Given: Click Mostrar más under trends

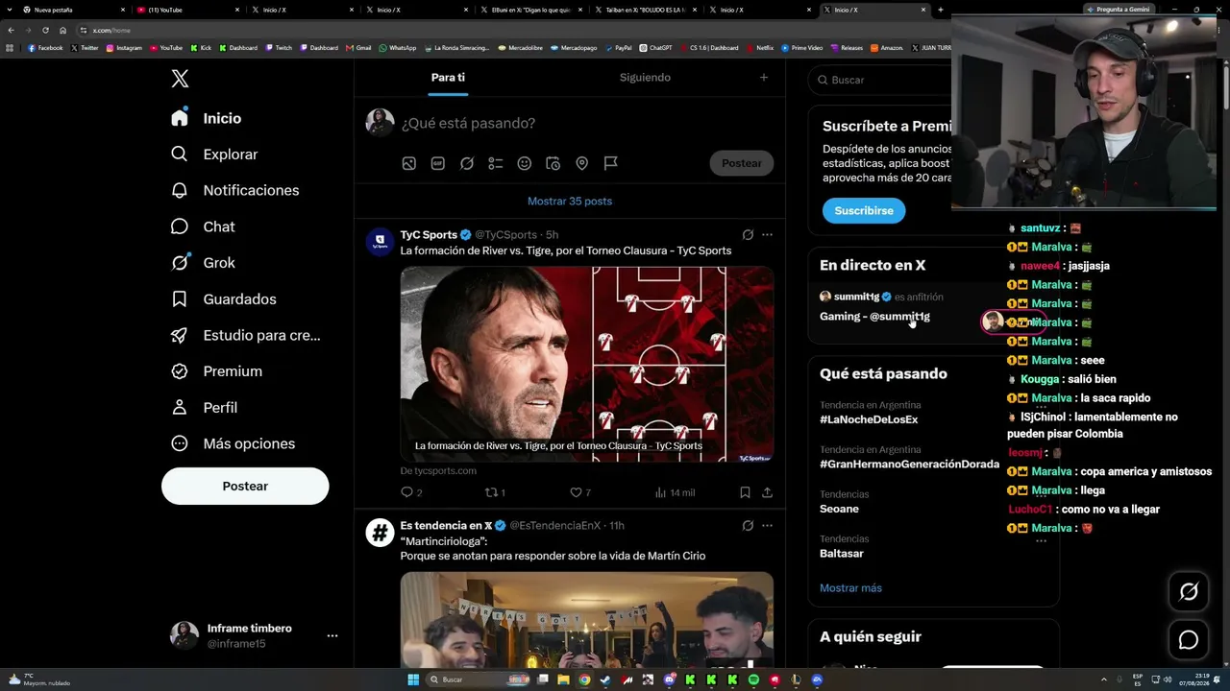Looking at the screenshot, I should point(850,588).
